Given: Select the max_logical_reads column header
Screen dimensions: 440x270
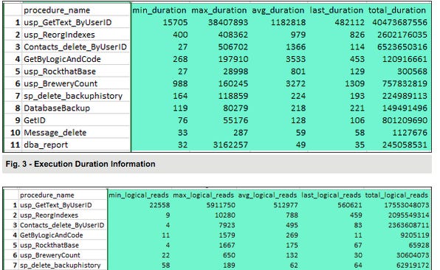Looking at the screenshot, I should click(203, 195).
